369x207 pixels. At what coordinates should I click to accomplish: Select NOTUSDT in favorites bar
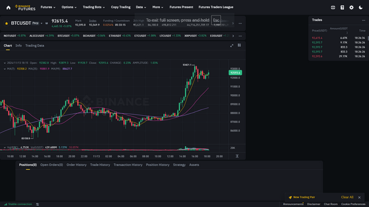pyautogui.click(x=14, y=36)
